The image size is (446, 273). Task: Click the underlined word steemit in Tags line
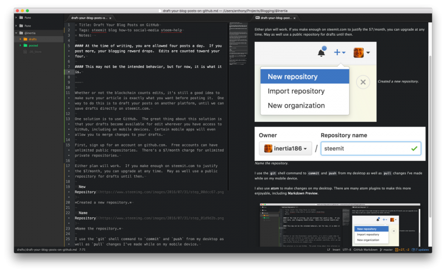point(99,30)
